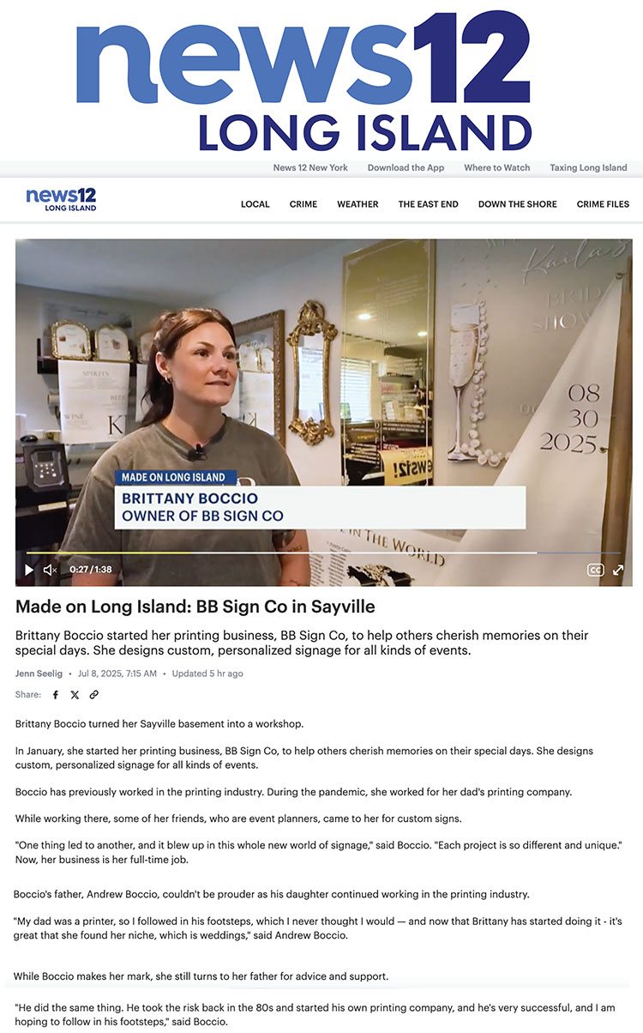Image resolution: width=643 pixels, height=1033 pixels.
Task: Open the DOWN THE SHORE section
Action: [518, 204]
